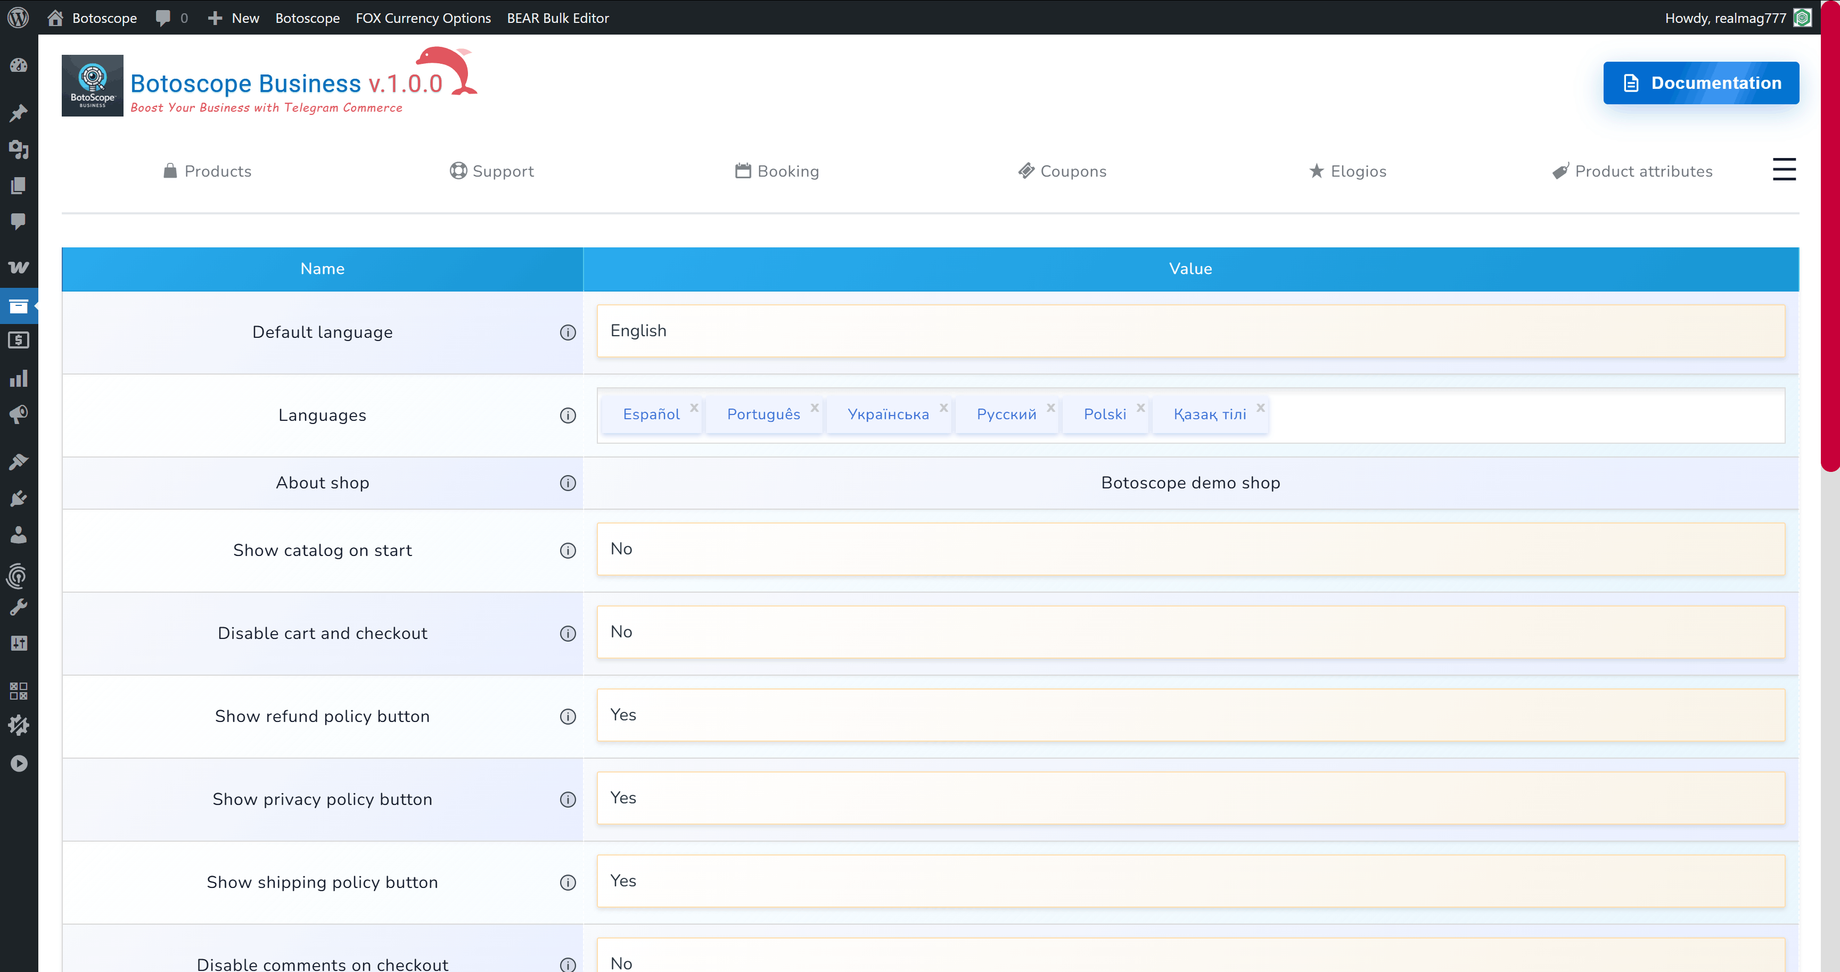Switch to the Booking tab
Image resolution: width=1840 pixels, height=972 pixels.
point(778,171)
